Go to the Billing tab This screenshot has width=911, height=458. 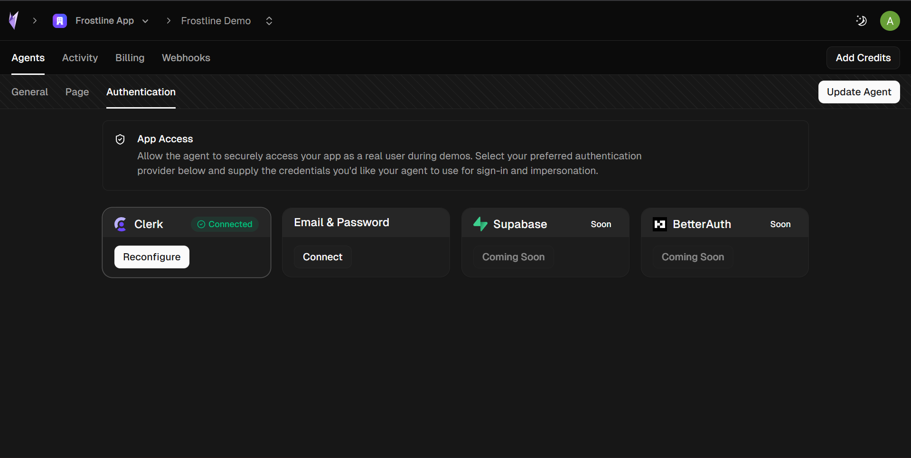coord(130,58)
